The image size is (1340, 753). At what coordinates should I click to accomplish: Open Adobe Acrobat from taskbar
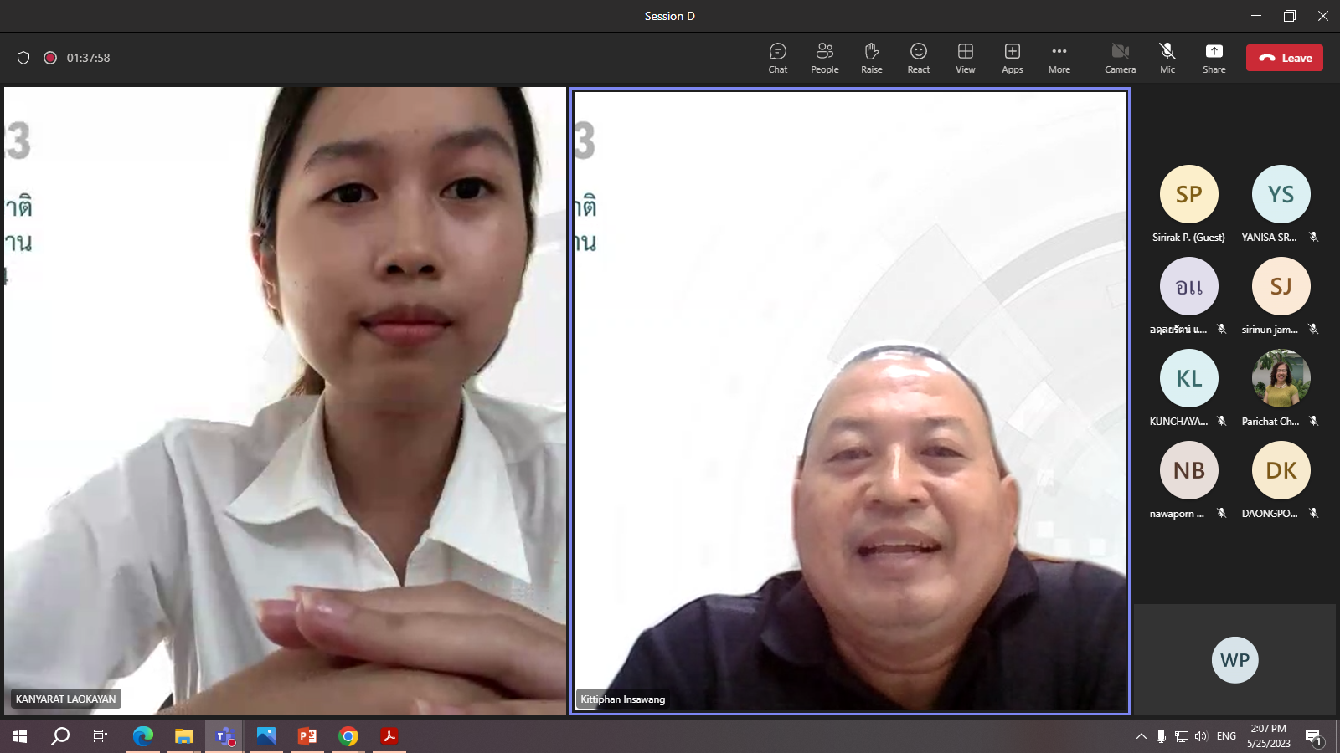pos(389,736)
